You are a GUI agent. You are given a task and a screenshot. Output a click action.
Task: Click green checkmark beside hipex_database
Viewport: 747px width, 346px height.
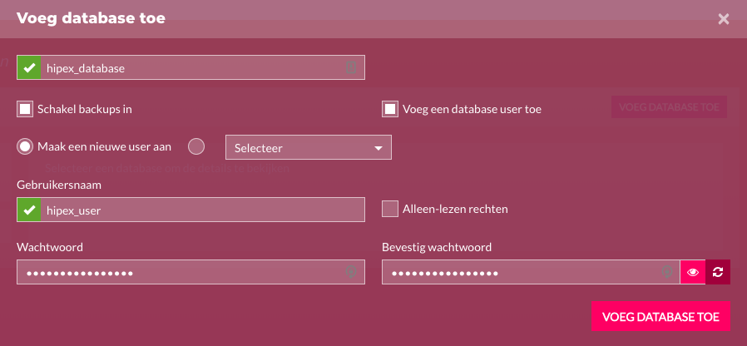point(29,67)
